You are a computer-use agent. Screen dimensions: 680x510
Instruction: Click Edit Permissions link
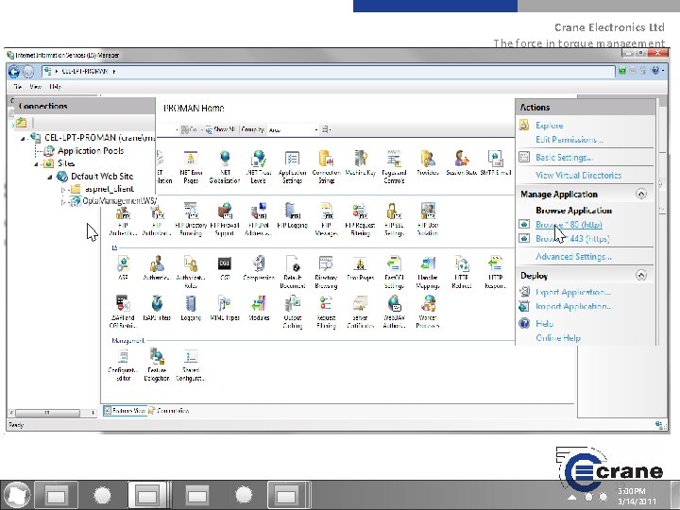(x=569, y=140)
